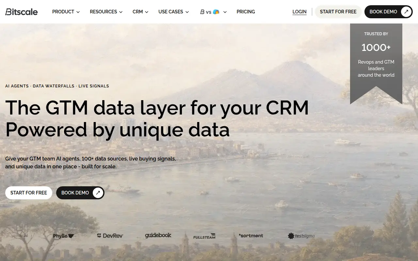Click the Login link
The image size is (418, 261).
click(299, 12)
